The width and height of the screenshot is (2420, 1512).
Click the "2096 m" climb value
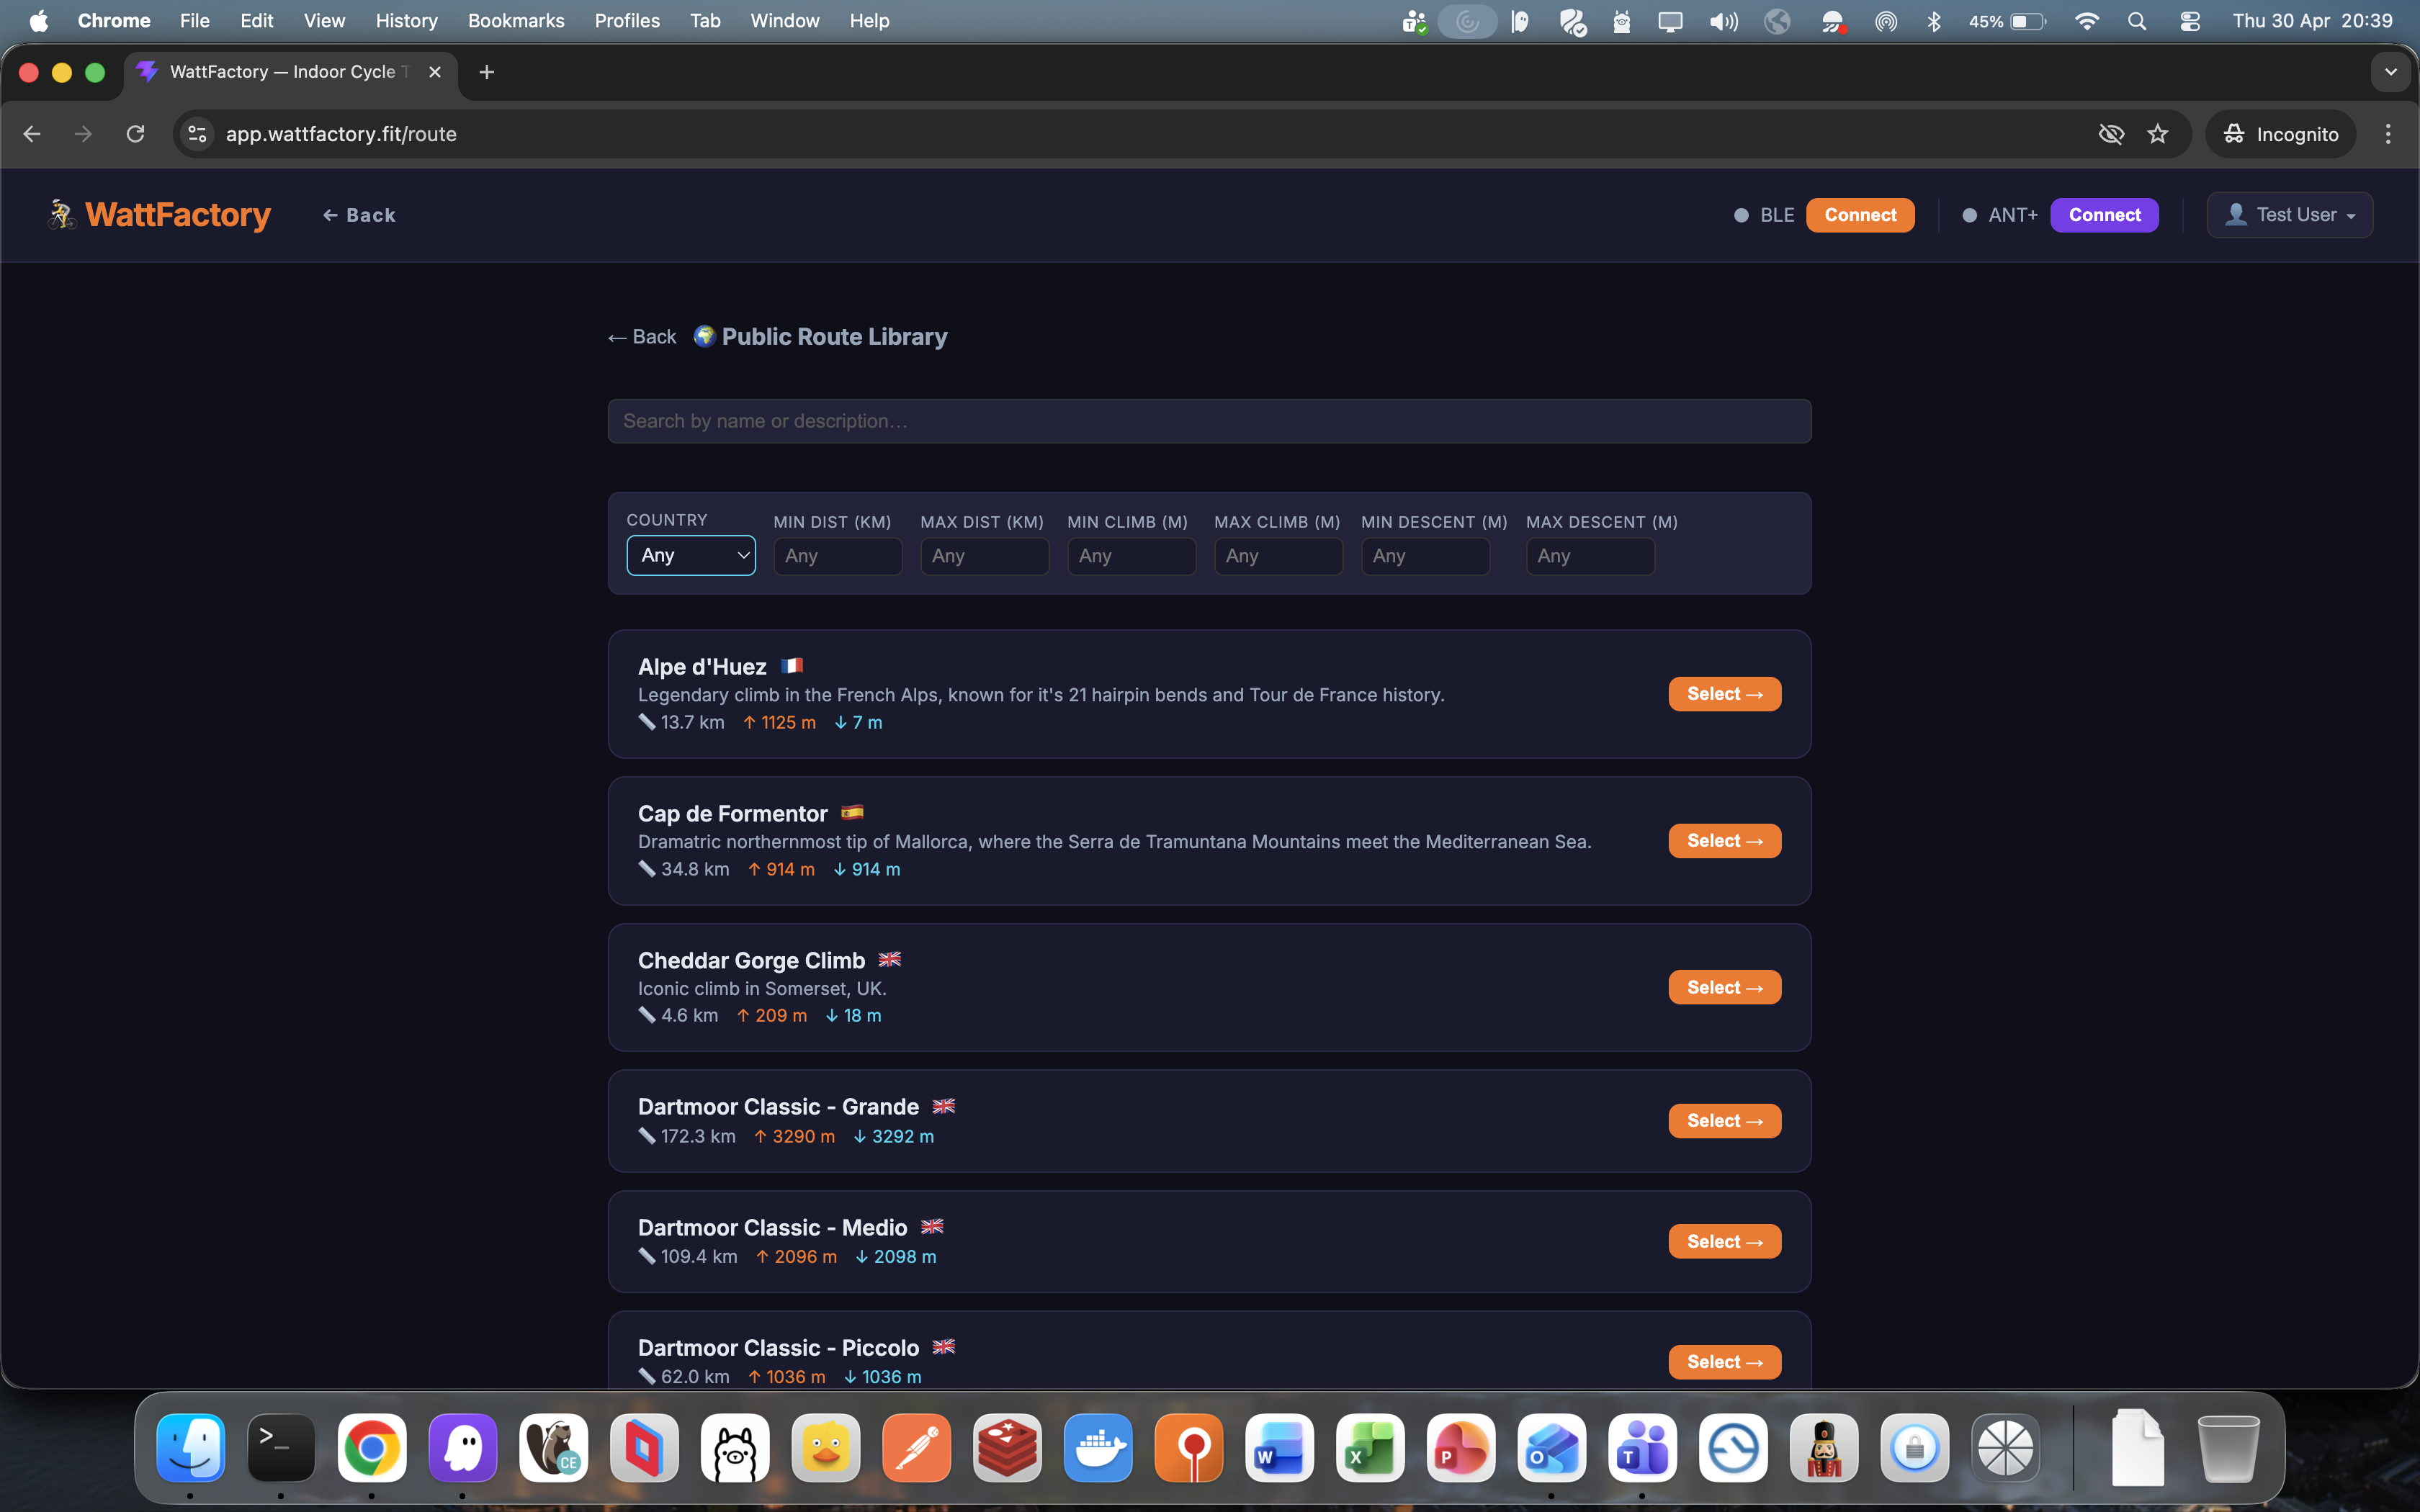coord(806,1256)
